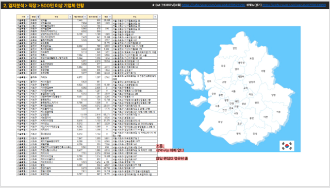Select the red note about file editing
The image size is (330, 188).
(172, 158)
